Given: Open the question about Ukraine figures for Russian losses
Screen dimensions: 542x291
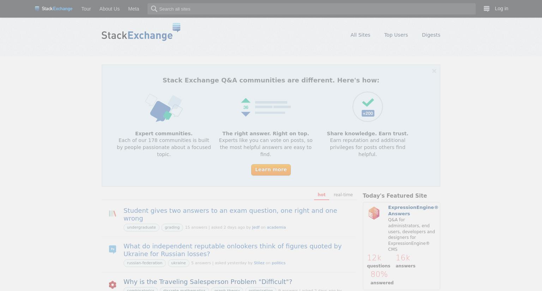Looking at the screenshot, I should pyautogui.click(x=233, y=250).
